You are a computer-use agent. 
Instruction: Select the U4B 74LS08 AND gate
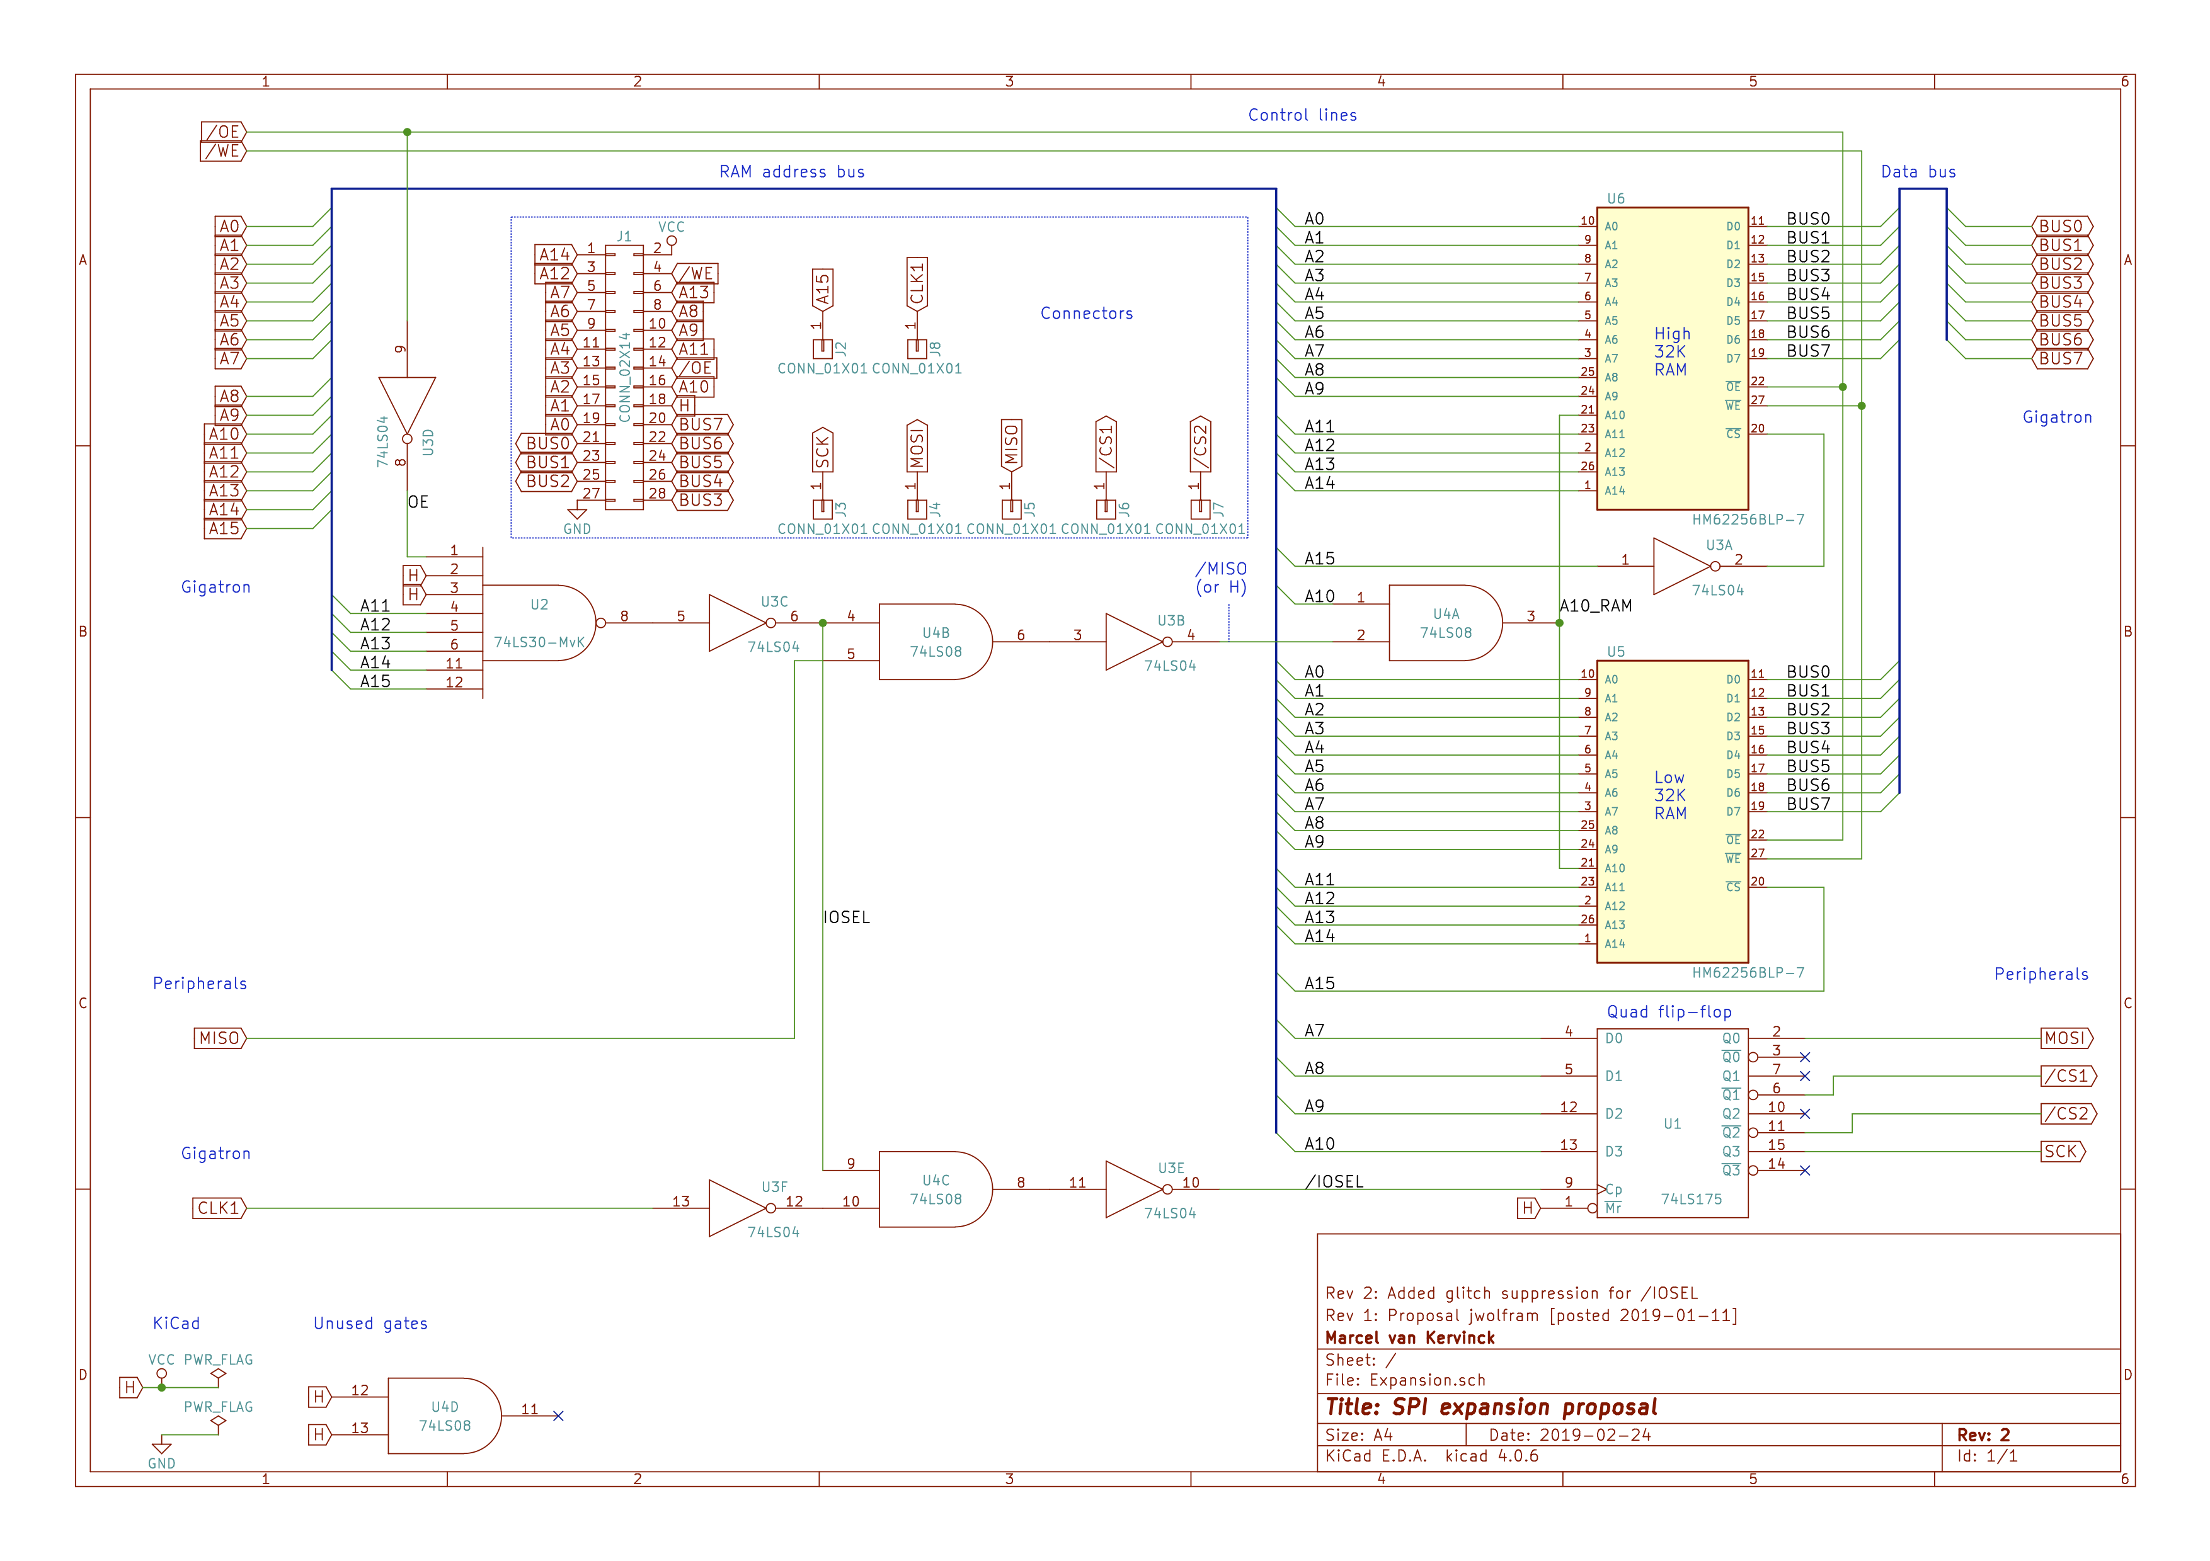click(x=935, y=642)
